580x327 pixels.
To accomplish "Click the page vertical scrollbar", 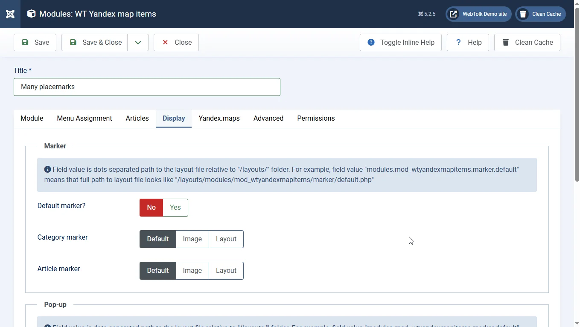I will click(x=577, y=95).
